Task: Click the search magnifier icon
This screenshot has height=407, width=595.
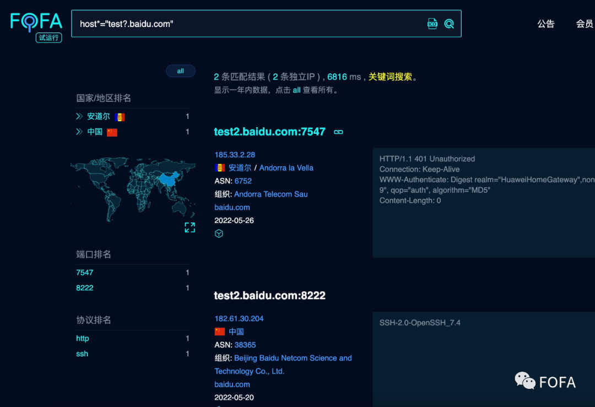Action: click(449, 24)
